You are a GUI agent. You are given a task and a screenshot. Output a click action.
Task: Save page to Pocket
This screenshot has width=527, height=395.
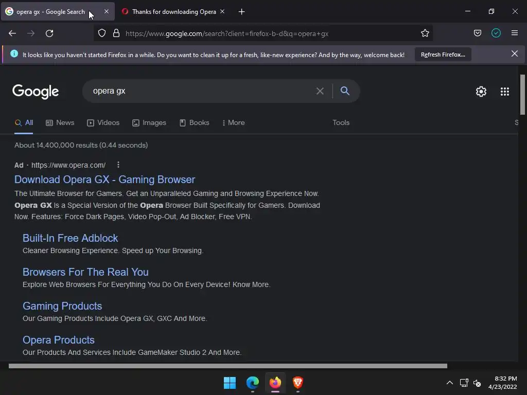[478, 33]
